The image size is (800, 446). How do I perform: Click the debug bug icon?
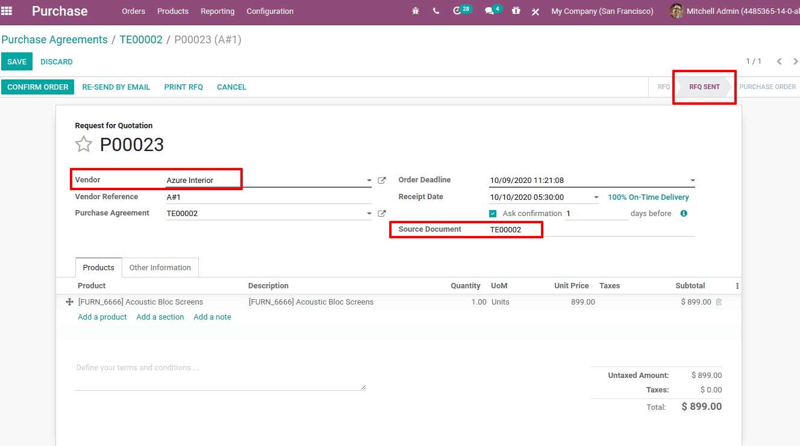pos(416,11)
